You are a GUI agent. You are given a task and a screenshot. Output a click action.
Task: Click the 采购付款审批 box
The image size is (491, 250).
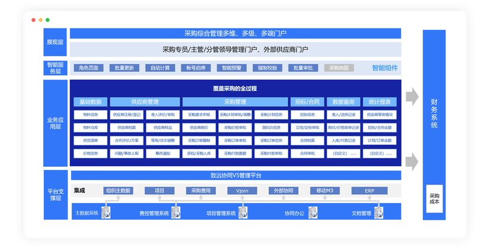(x=271, y=153)
